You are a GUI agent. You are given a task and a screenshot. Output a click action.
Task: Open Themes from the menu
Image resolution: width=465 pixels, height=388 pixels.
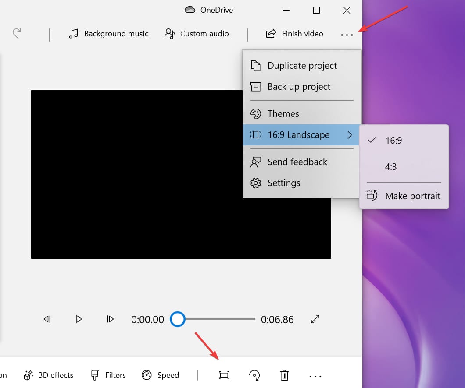[x=302, y=114]
